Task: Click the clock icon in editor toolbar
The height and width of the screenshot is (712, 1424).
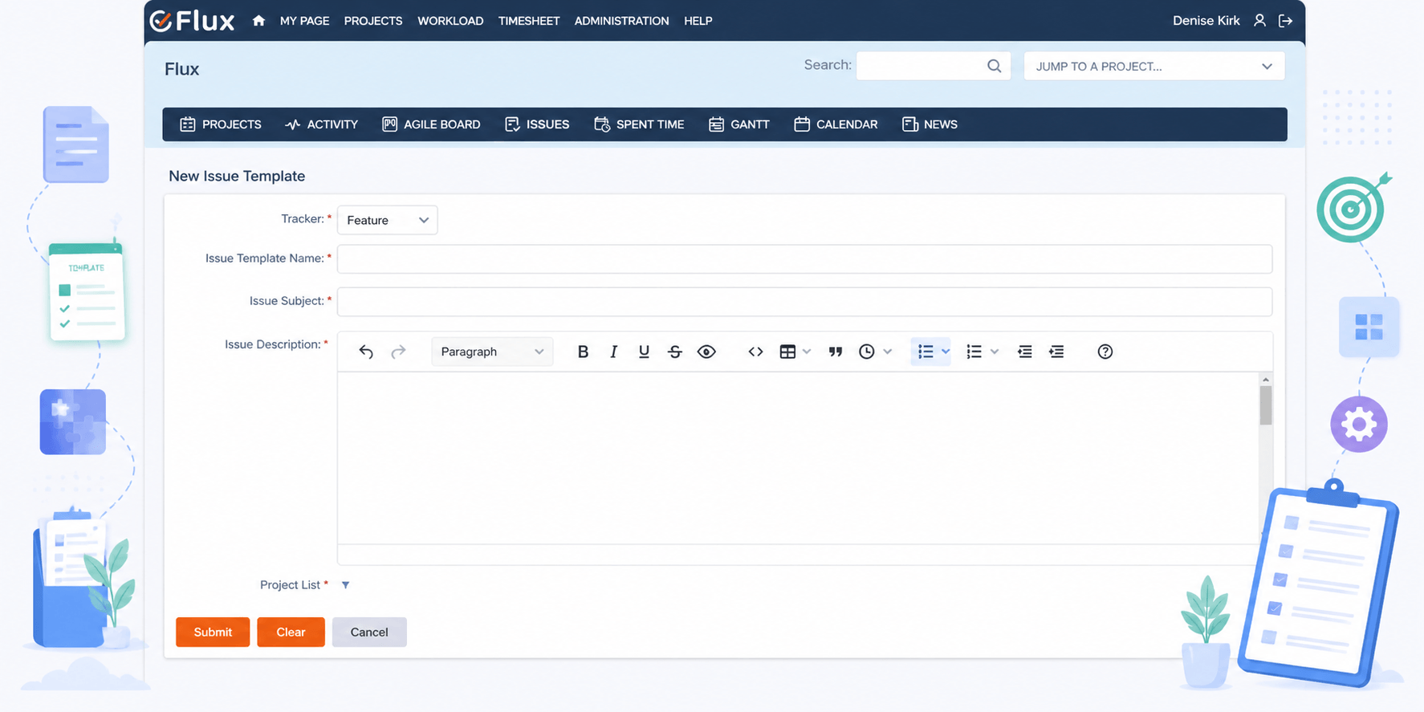Action: [x=867, y=352]
